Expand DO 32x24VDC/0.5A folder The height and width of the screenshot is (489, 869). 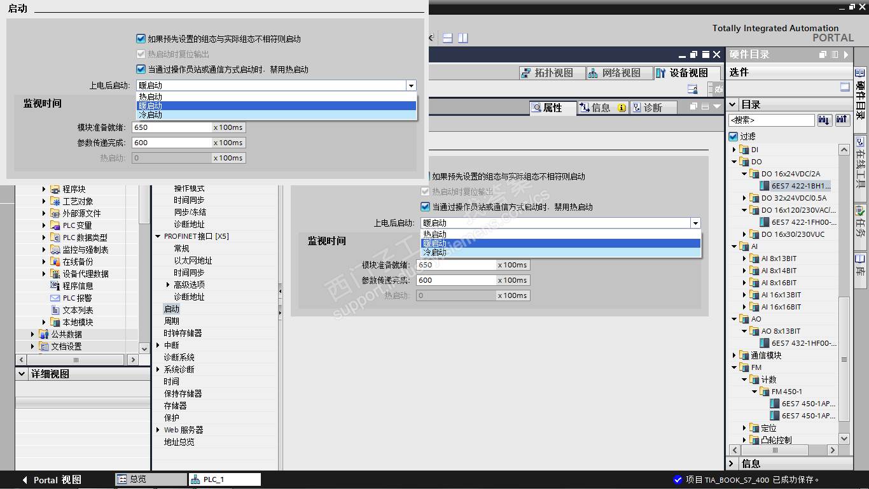tap(744, 198)
